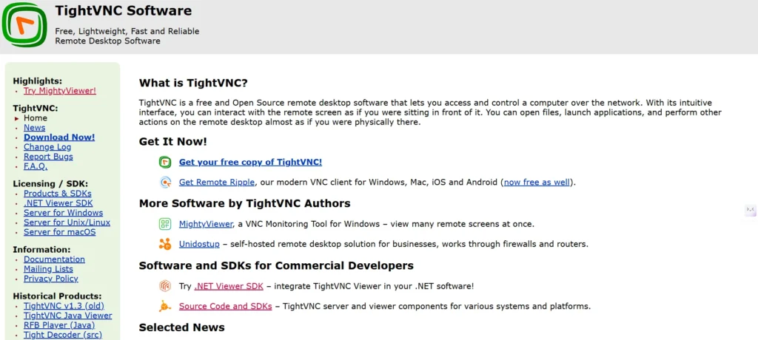Viewport: 758px width, 340px height.
Task: Open Tight Decoder (src) link
Action: pyautogui.click(x=63, y=335)
